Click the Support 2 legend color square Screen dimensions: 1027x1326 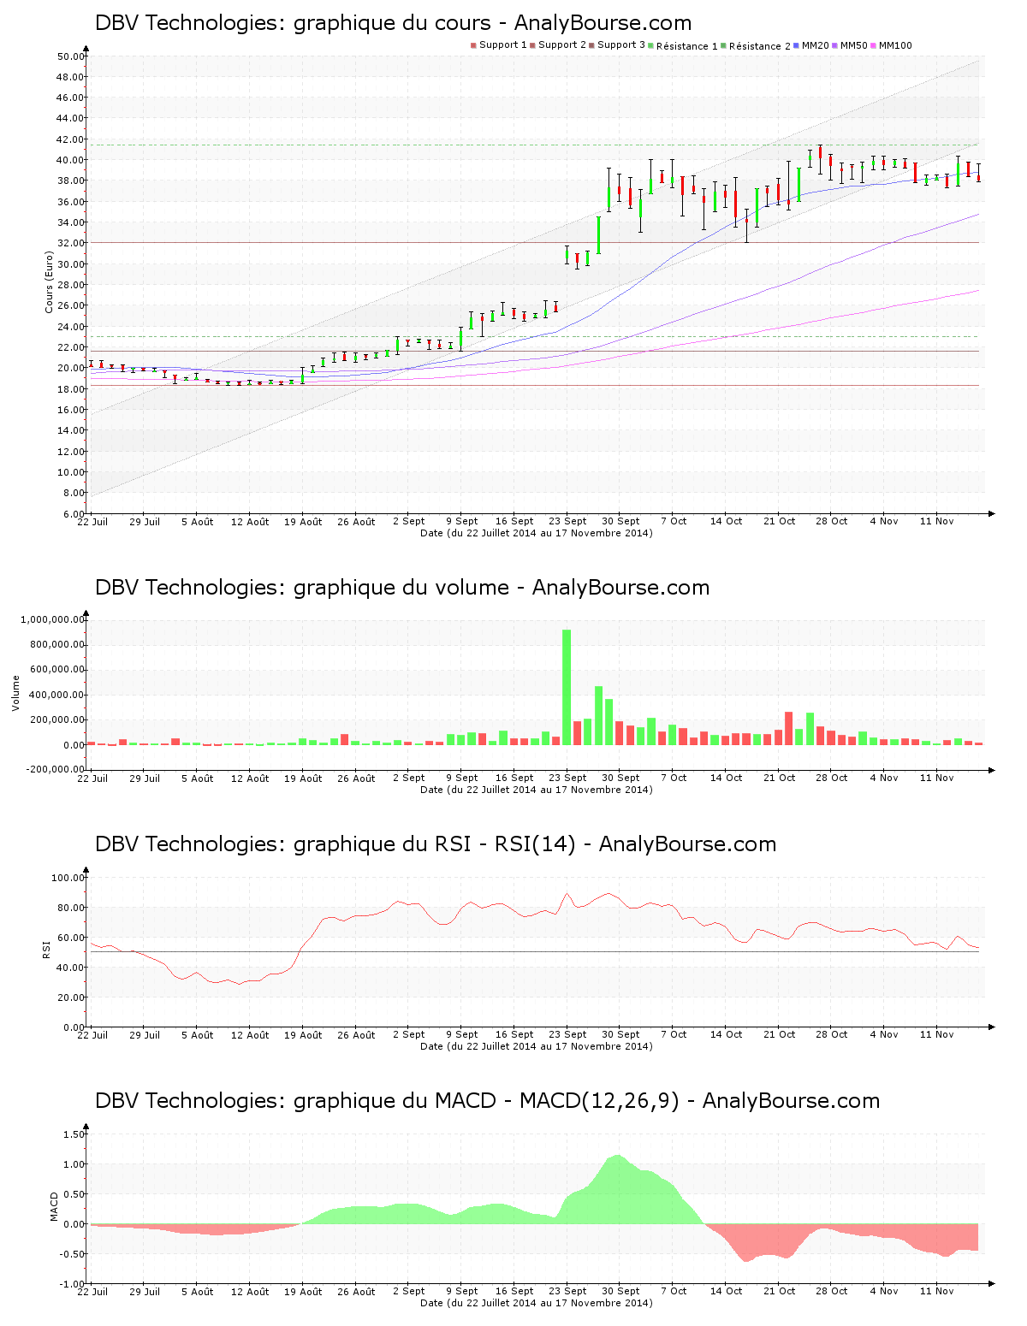[x=532, y=45]
